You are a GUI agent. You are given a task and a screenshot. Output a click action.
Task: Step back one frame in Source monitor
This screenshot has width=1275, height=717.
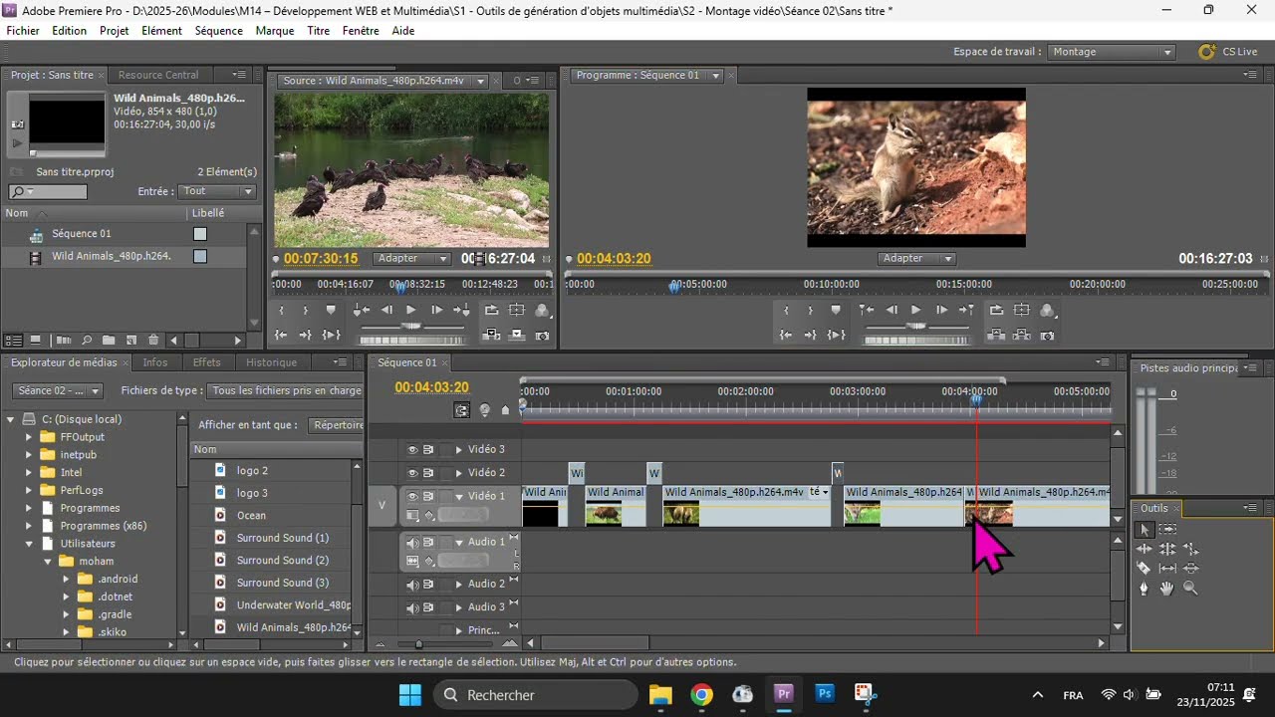386,310
